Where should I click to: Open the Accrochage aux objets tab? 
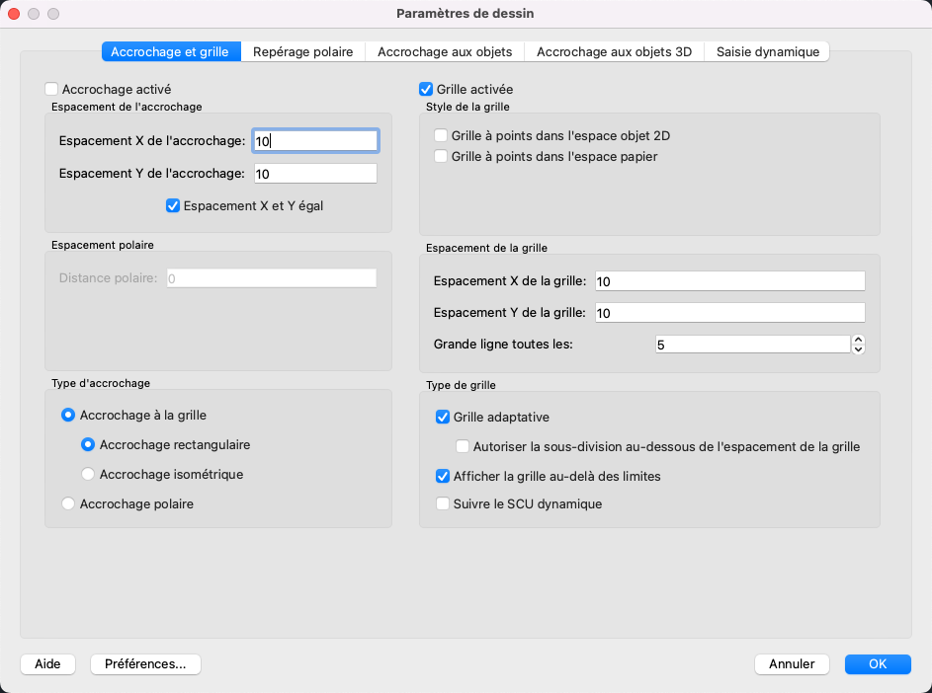tap(445, 51)
